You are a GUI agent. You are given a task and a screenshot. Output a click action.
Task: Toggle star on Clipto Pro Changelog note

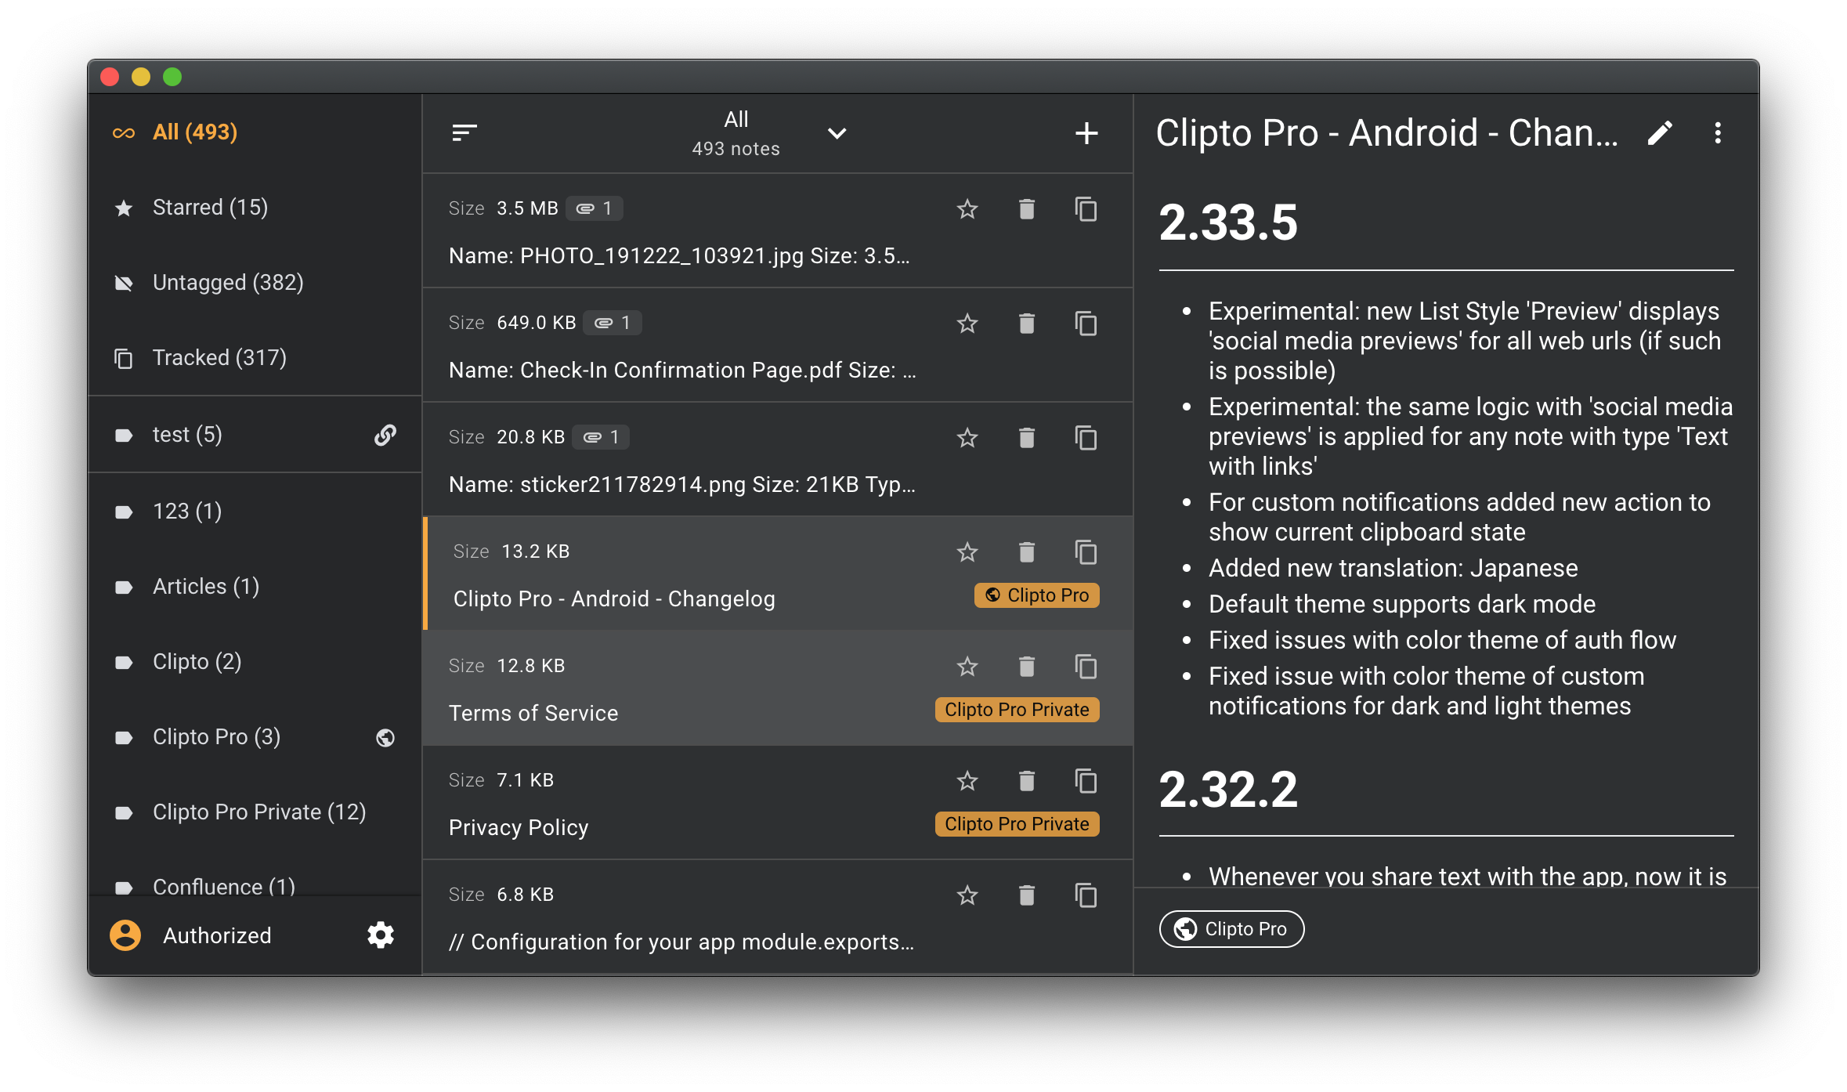click(967, 552)
